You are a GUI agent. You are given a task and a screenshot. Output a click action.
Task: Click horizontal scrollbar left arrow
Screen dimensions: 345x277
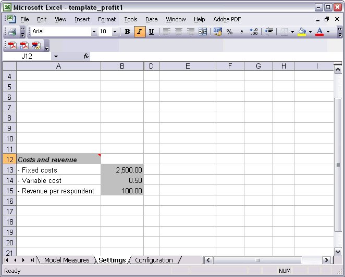[x=208, y=260]
